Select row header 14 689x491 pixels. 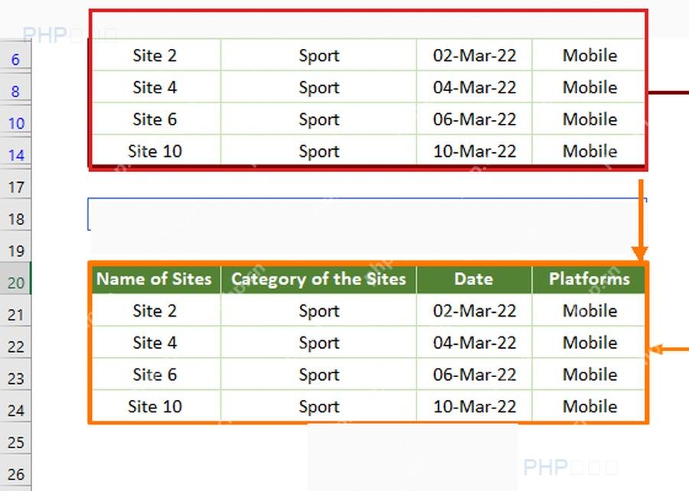point(15,152)
